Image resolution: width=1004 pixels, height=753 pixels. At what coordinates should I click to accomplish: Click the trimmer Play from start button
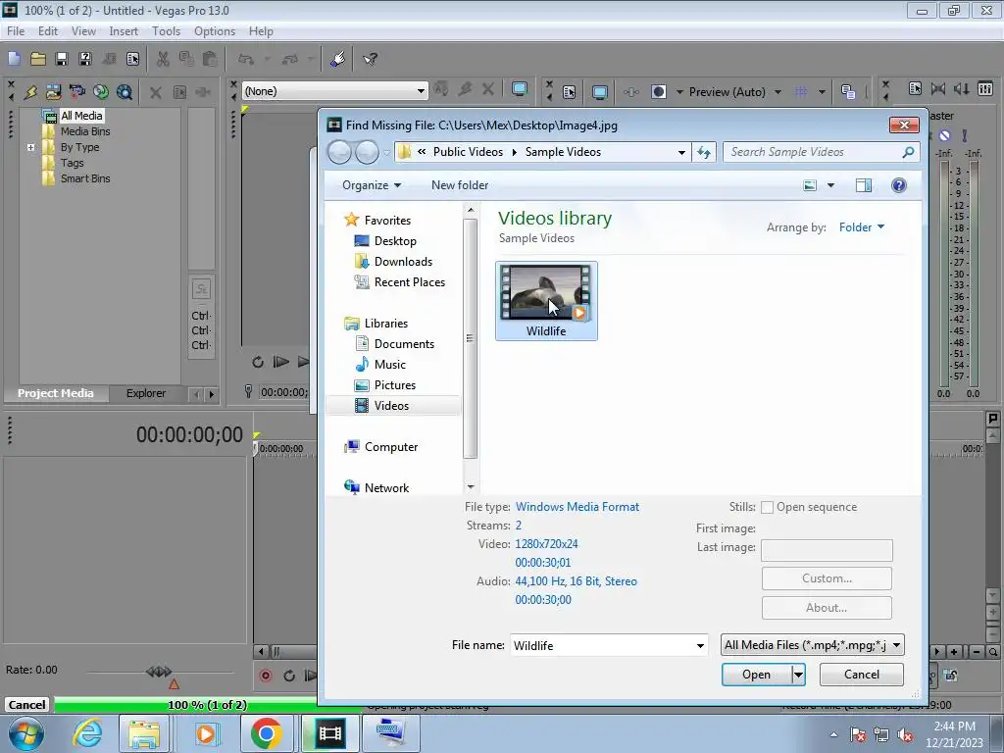tap(281, 363)
